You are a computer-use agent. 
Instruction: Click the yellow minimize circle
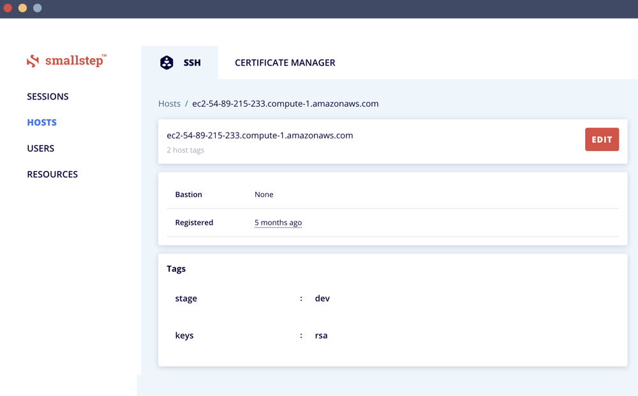tap(24, 8)
